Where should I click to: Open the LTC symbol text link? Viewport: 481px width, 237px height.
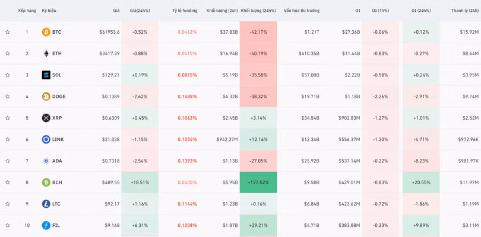[x=56, y=204]
